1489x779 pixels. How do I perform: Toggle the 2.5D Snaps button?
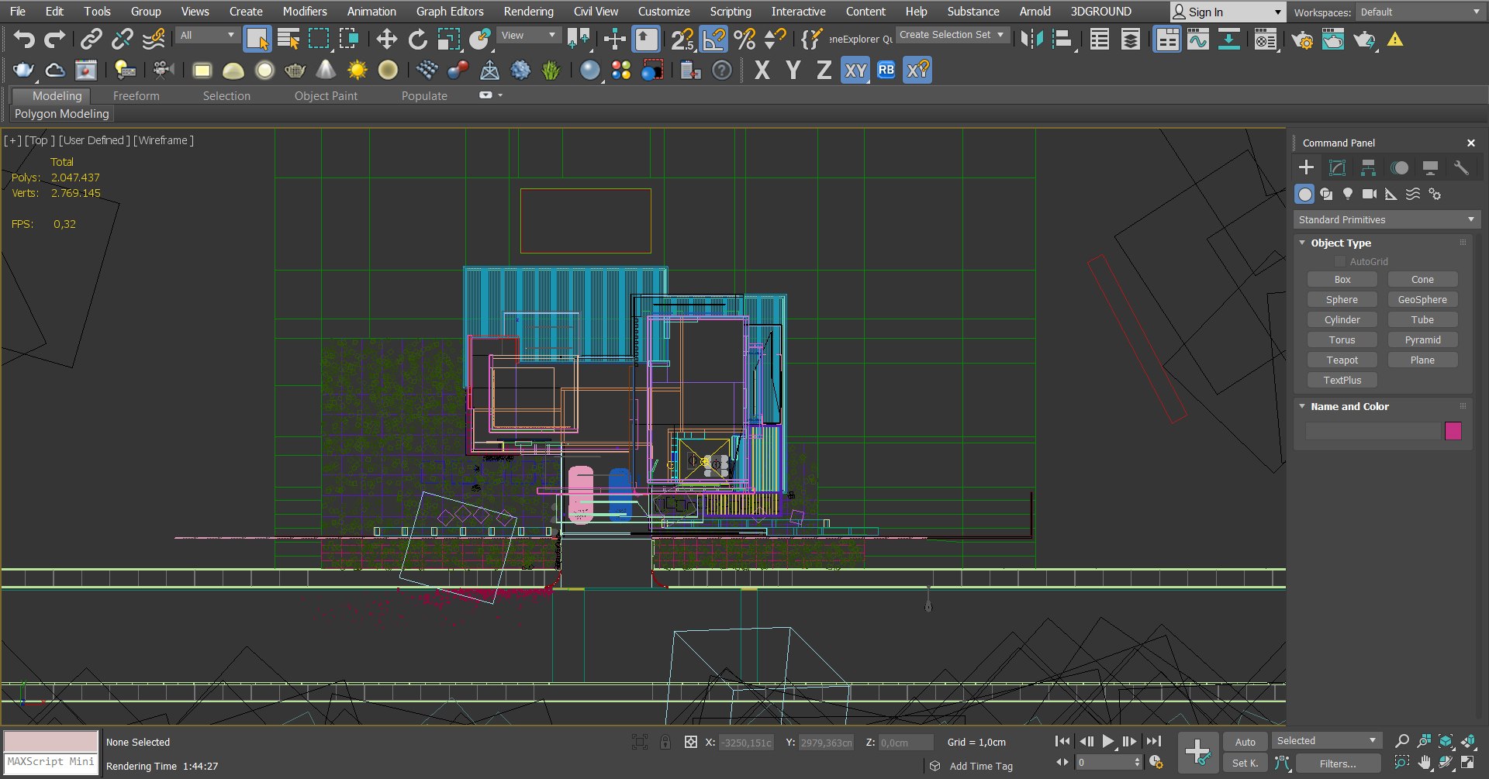pos(682,39)
